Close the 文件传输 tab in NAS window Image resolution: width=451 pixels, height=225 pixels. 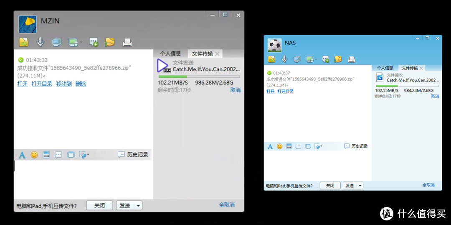point(421,68)
